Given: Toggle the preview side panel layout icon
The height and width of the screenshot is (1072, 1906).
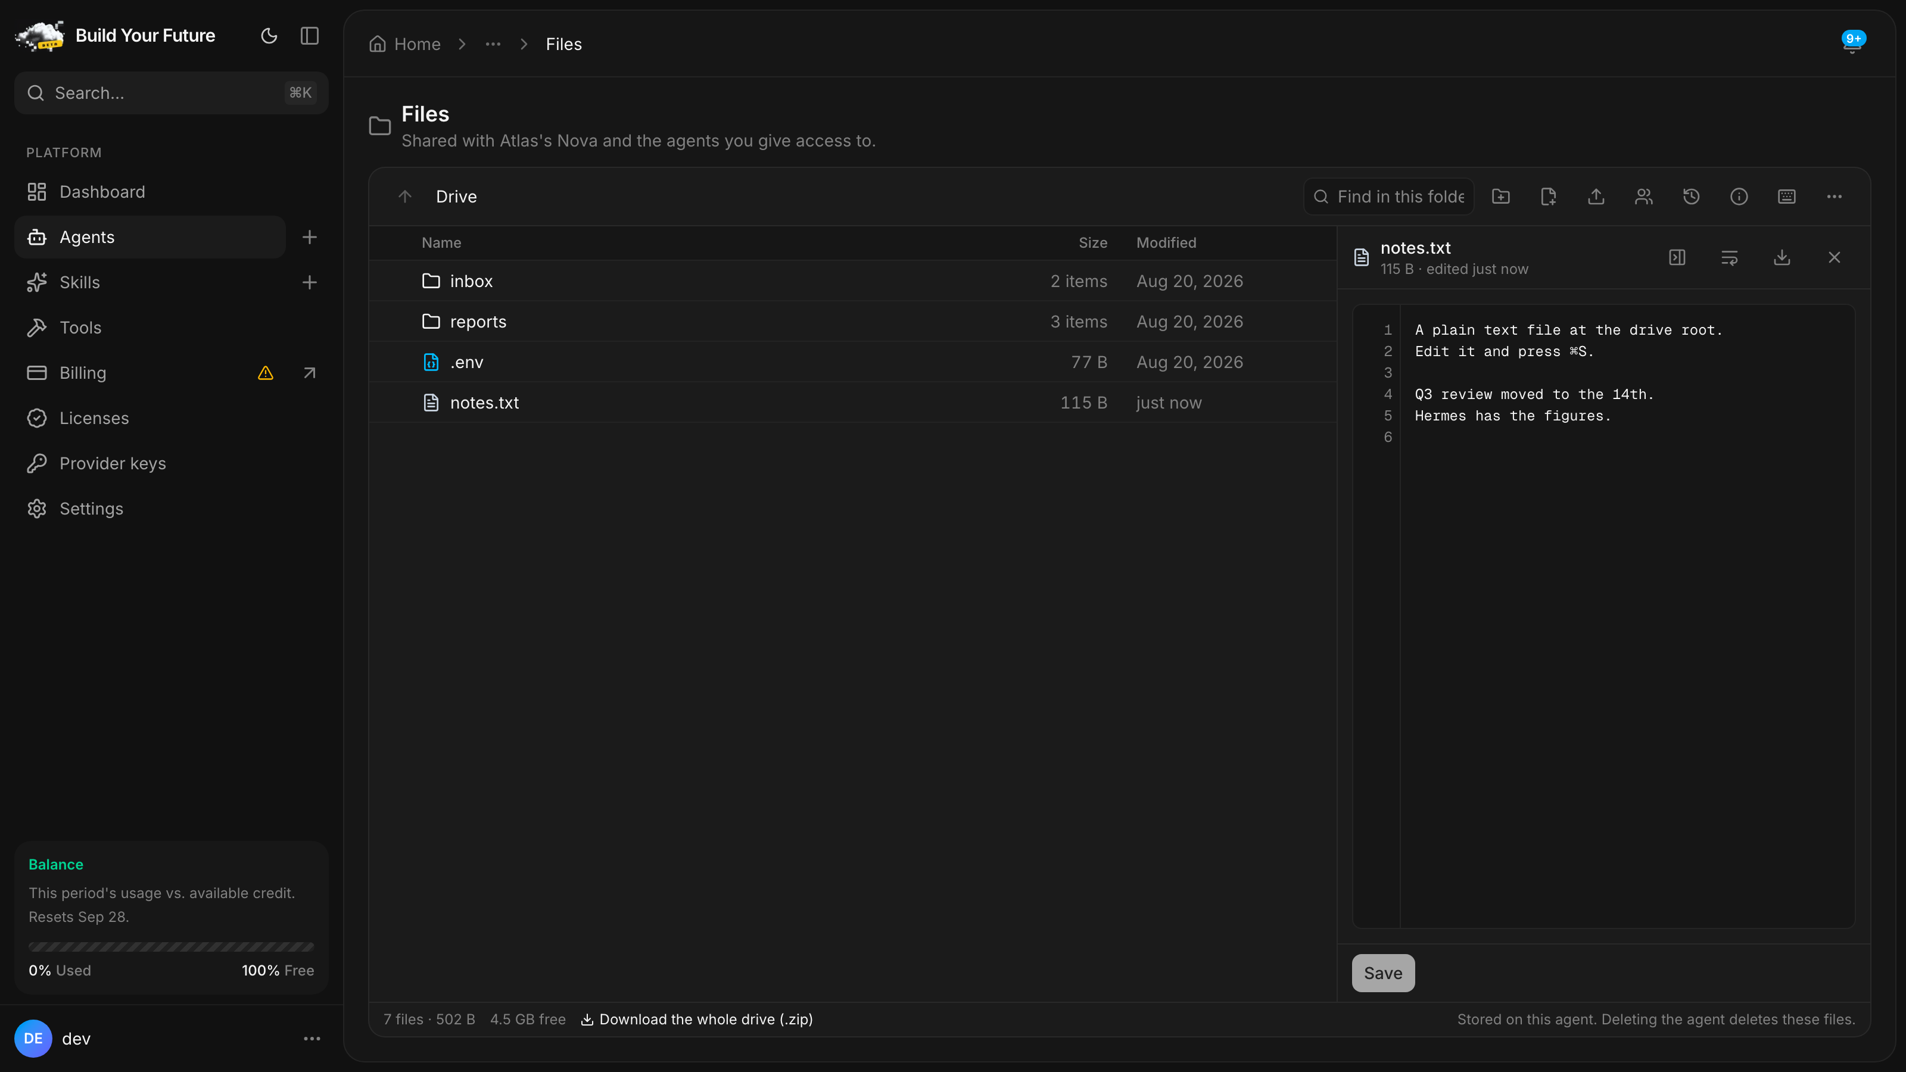Looking at the screenshot, I should pyautogui.click(x=1677, y=257).
